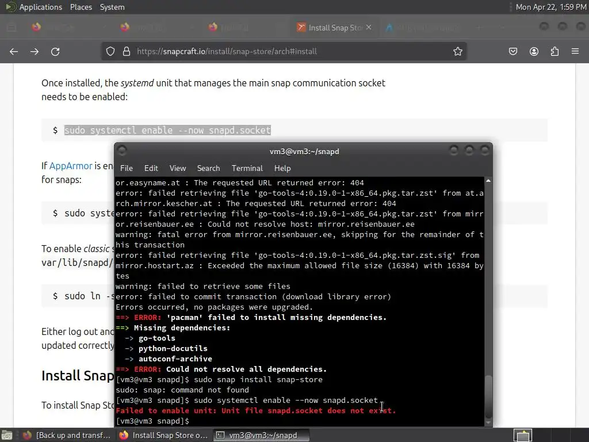Switch to vm3@vm3:~/snapd taskbar window
The width and height of the screenshot is (589, 442).
click(262, 435)
